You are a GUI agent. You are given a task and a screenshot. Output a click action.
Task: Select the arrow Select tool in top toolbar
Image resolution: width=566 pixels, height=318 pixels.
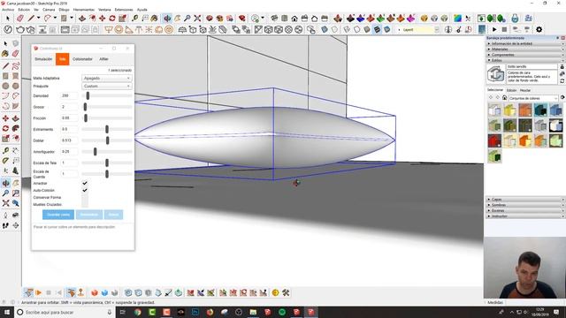pos(8,18)
